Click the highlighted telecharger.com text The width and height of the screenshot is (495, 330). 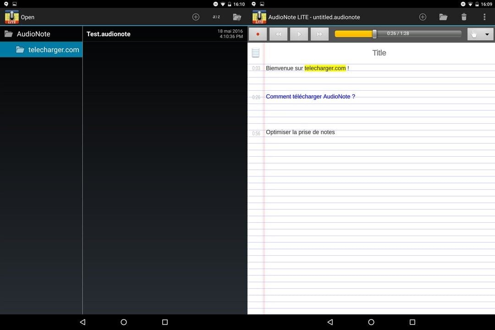click(x=325, y=68)
